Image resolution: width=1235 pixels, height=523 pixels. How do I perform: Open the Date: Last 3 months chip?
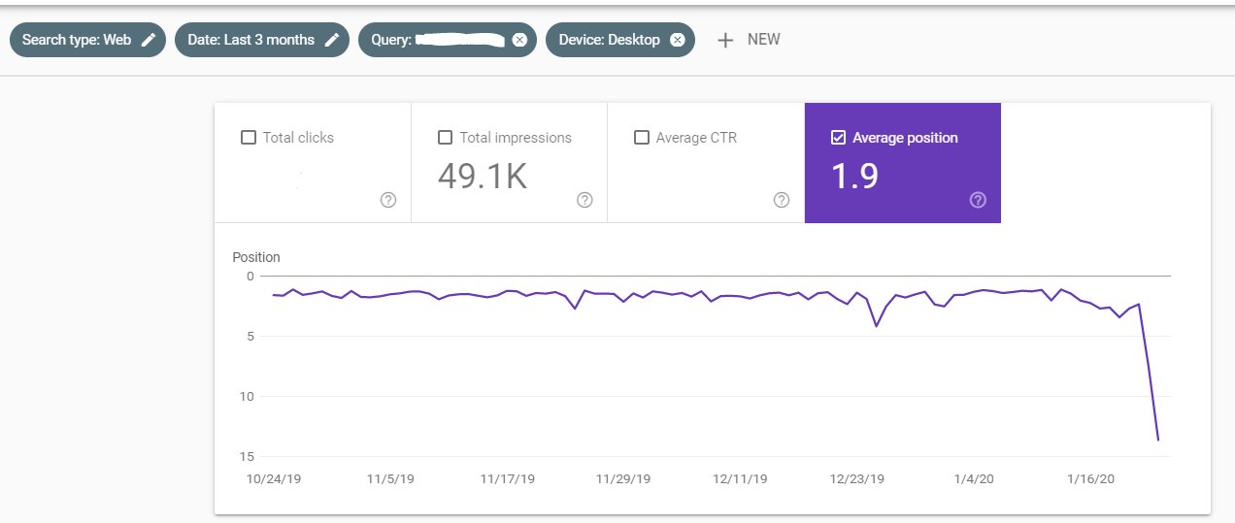click(262, 40)
